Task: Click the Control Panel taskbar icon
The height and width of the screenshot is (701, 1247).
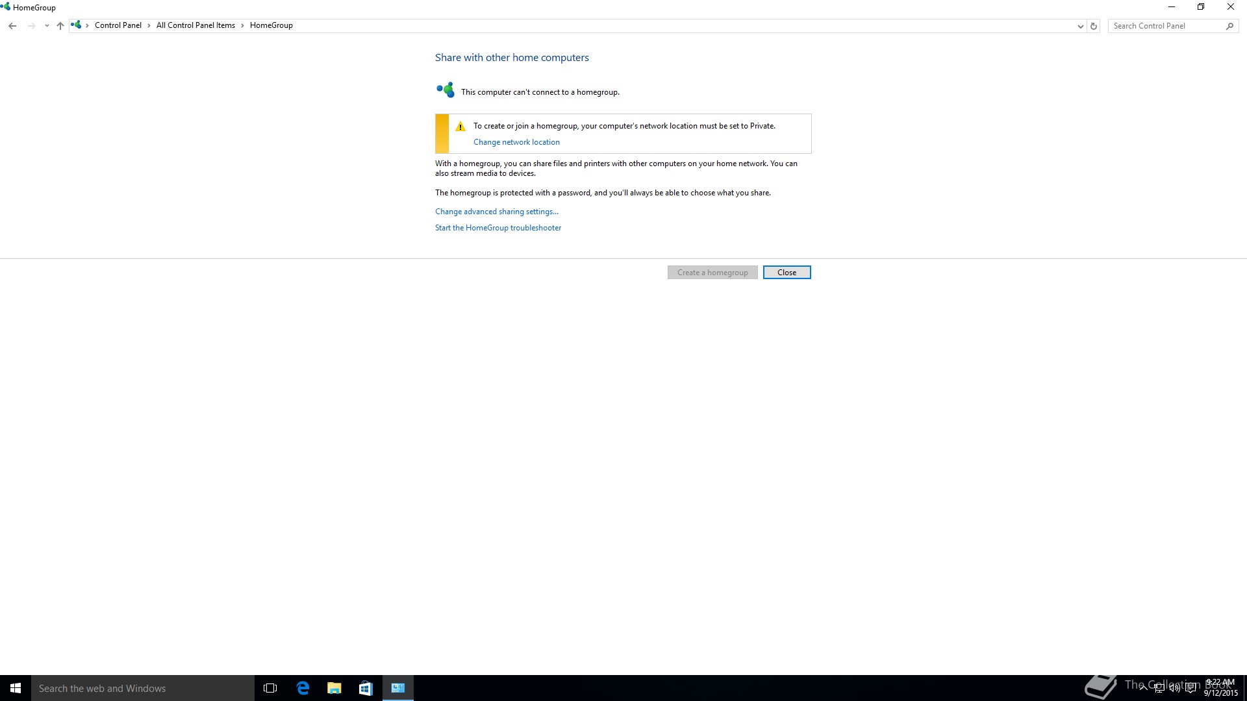Action: 398,688
